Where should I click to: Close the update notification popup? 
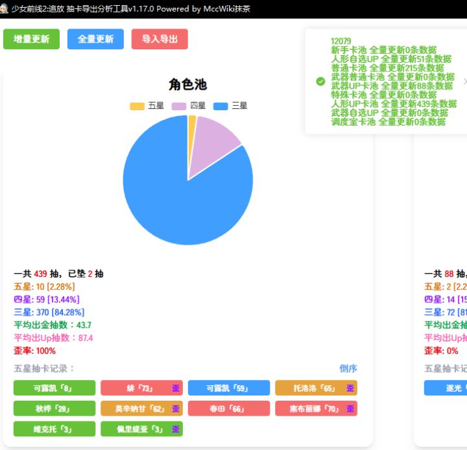coord(465,81)
